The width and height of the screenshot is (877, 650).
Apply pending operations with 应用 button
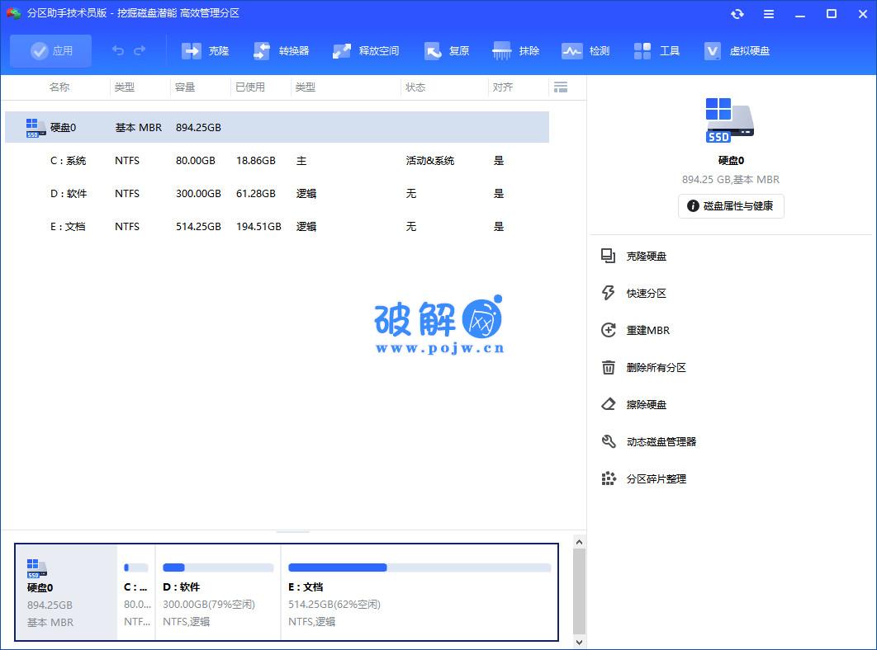[x=50, y=50]
